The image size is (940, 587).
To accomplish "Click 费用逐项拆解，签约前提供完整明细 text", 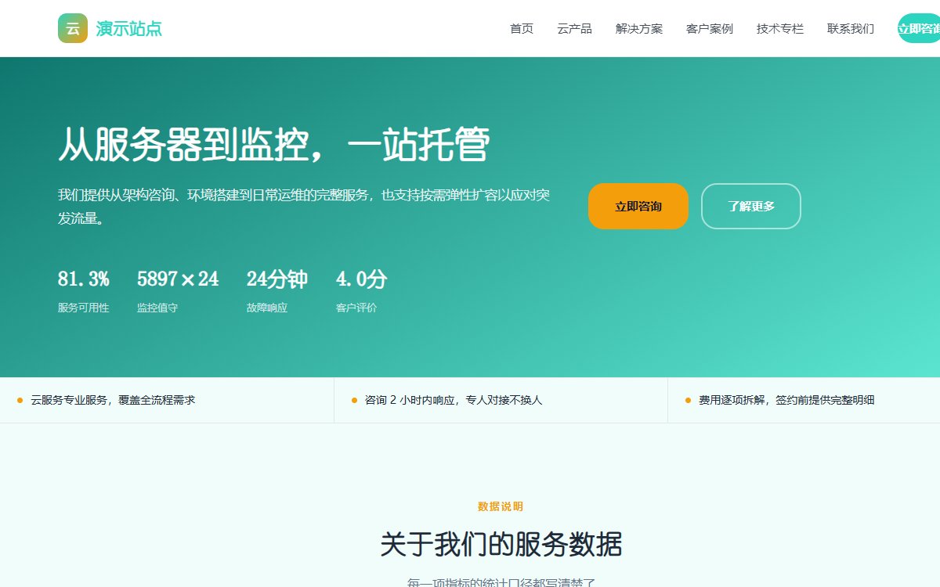I will click(786, 401).
